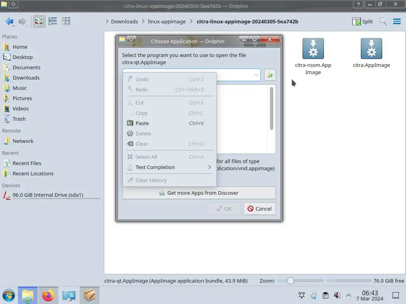Viewport: 406px width, 304px height.
Task: Click the Dolphin window help button
Action: tap(358, 4)
